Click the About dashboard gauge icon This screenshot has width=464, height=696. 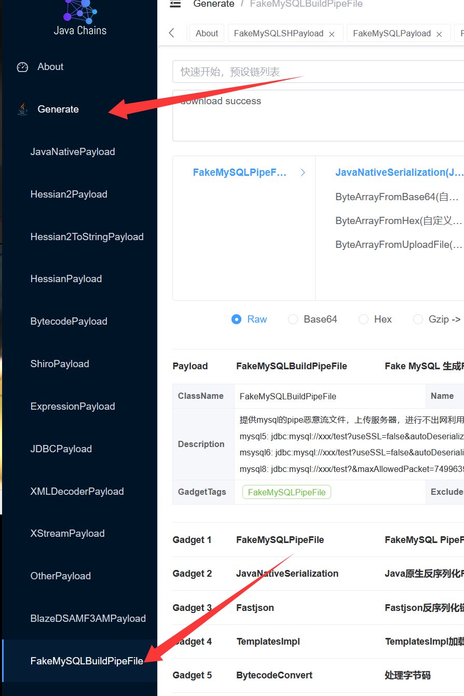22,67
